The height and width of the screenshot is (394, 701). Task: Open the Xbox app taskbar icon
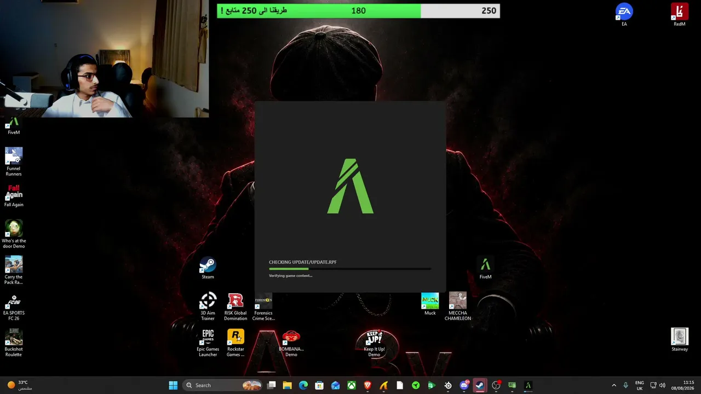352,385
